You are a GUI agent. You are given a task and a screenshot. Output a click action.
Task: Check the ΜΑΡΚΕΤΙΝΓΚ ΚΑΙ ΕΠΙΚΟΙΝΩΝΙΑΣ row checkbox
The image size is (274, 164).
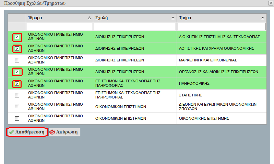[x=17, y=60]
